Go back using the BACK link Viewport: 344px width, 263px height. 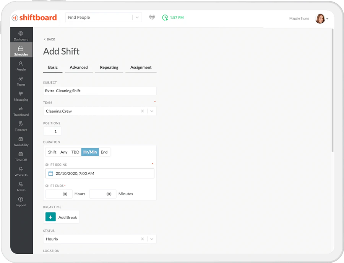[x=49, y=39]
